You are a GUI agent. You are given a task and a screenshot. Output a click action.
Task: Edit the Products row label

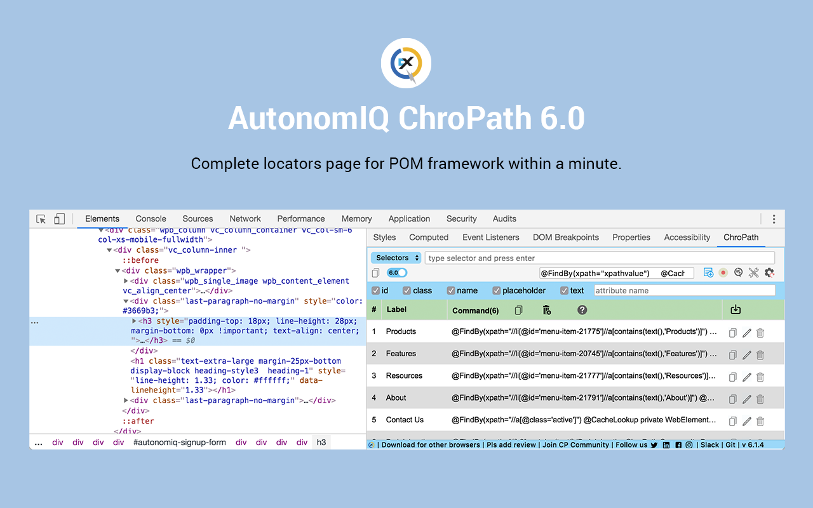click(x=747, y=333)
